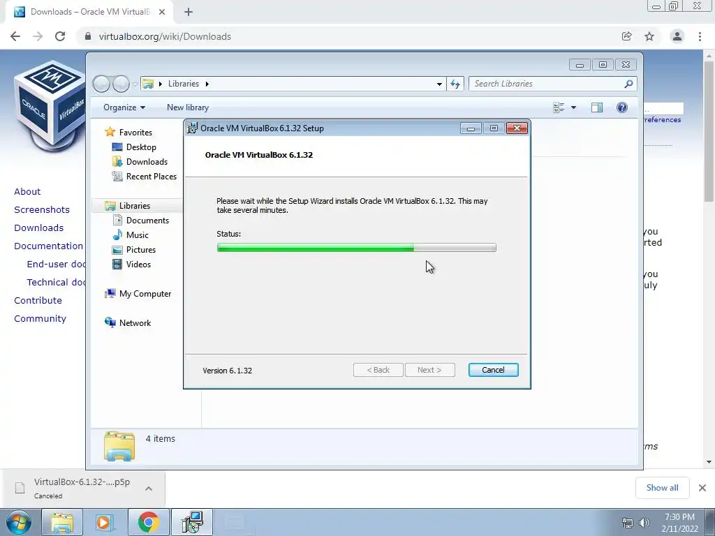Click Recent Places icon in sidebar
Screen dimensions: 715x536
click(117, 177)
